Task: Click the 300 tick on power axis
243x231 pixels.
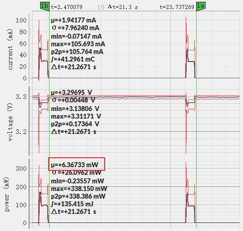Action: (x=21, y=169)
